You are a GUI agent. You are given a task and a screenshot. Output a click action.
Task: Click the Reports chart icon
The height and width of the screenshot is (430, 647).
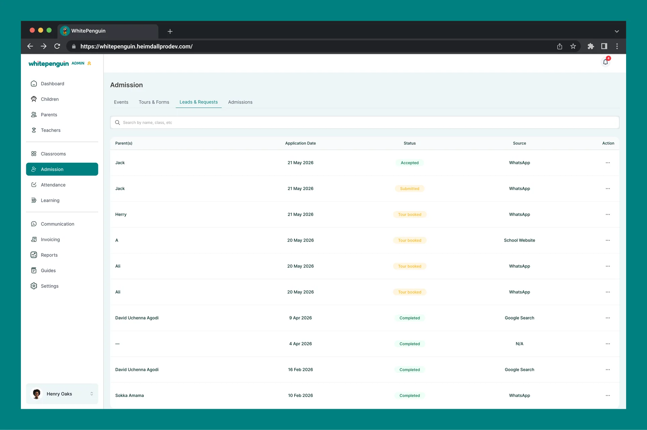point(34,255)
